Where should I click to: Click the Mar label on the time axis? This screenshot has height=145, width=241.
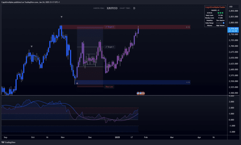(172, 137)
